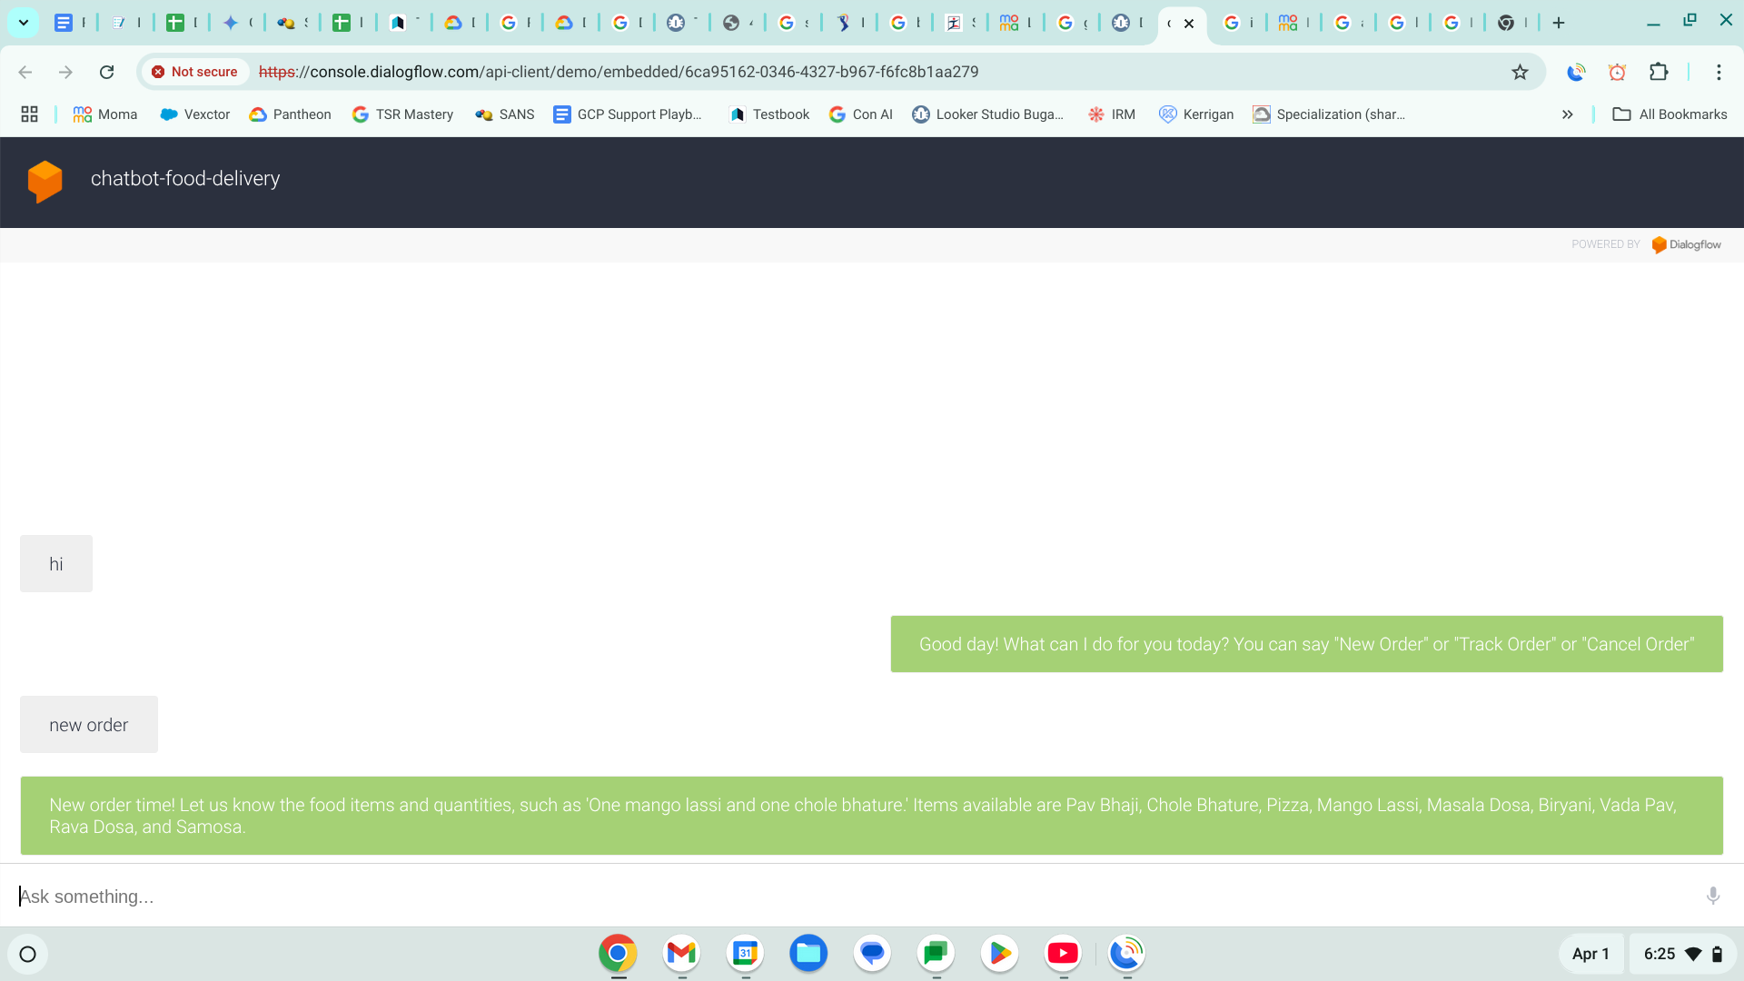
Task: Open the Chrome apps grid icon
Action: pyautogui.click(x=29, y=114)
